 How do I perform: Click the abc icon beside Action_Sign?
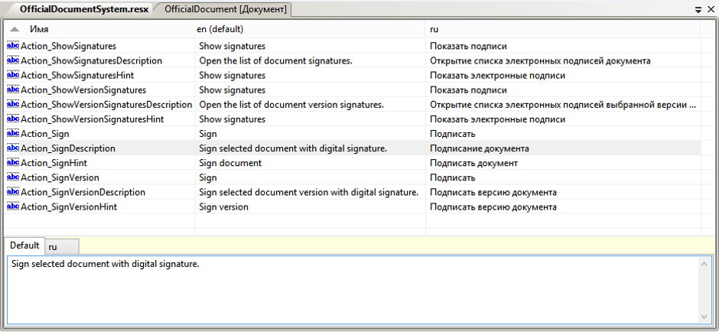12,134
